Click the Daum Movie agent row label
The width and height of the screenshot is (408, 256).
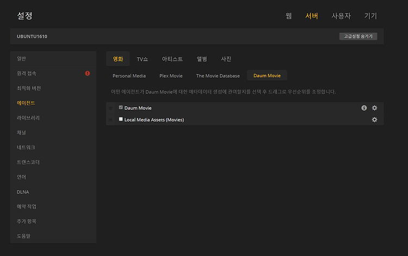pyautogui.click(x=138, y=108)
